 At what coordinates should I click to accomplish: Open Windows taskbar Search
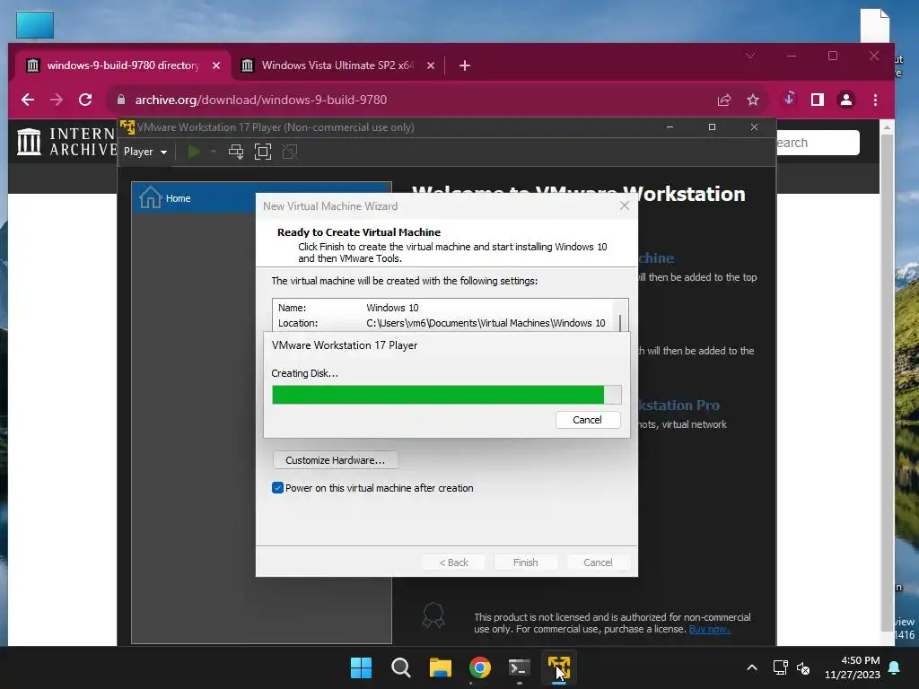(x=401, y=667)
